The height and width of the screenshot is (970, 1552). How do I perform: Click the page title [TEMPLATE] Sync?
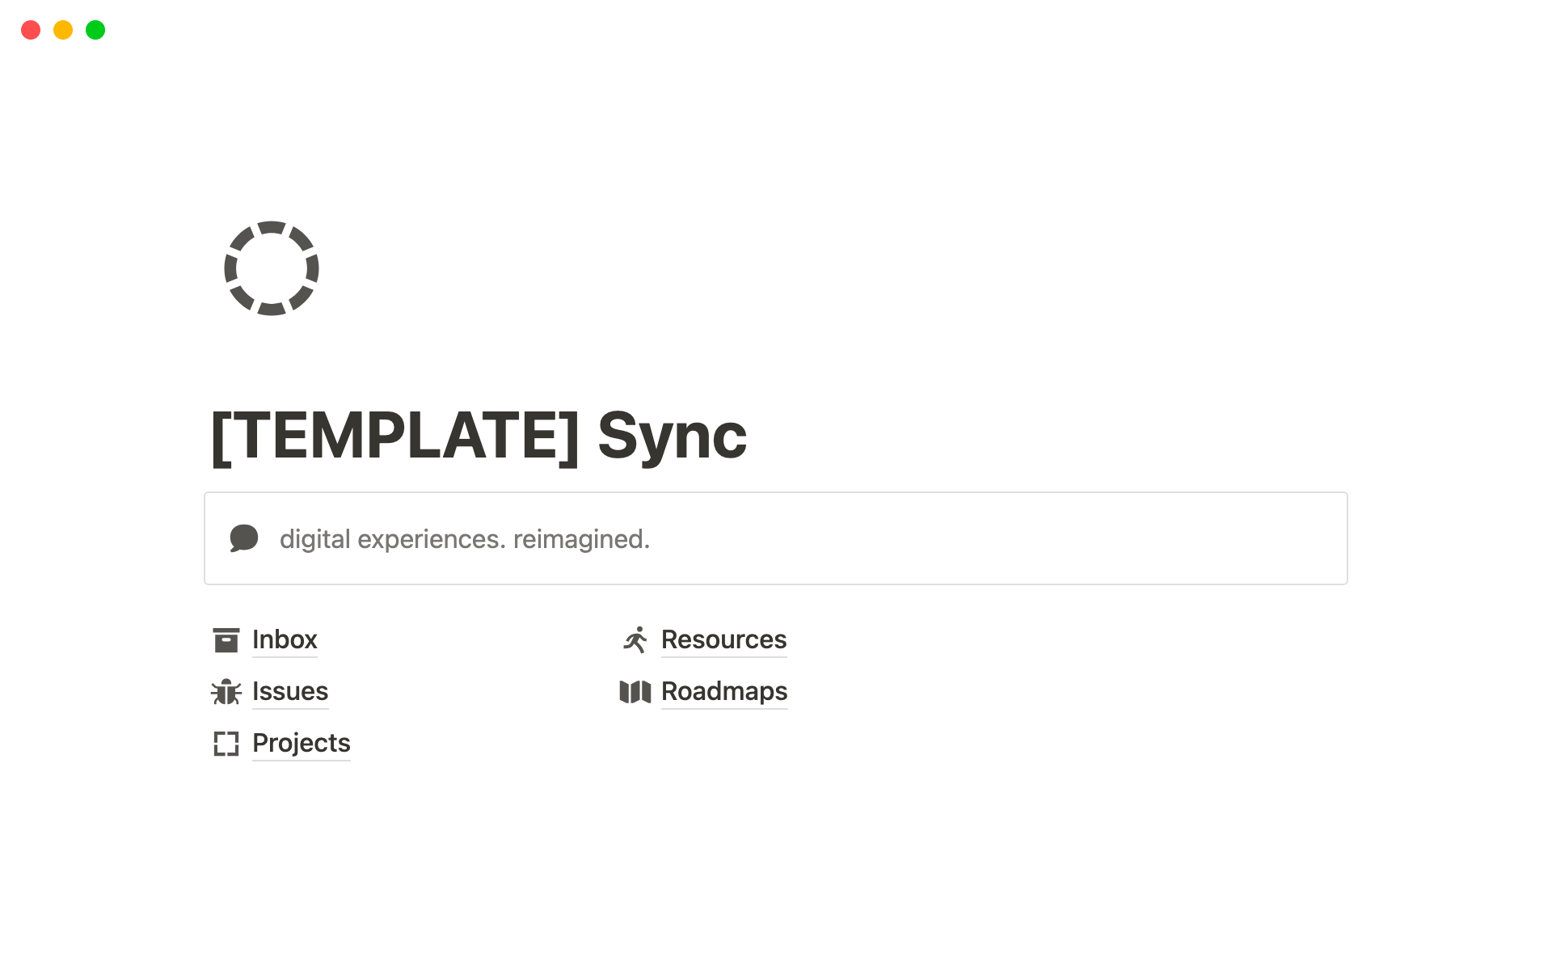(x=479, y=436)
